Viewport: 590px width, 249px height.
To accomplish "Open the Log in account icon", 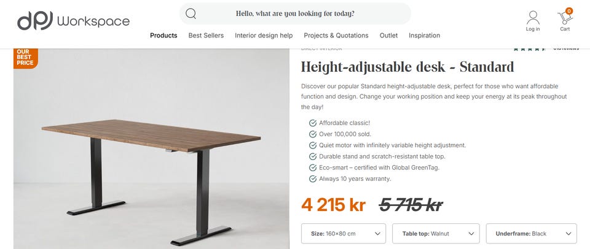I will coord(533,20).
